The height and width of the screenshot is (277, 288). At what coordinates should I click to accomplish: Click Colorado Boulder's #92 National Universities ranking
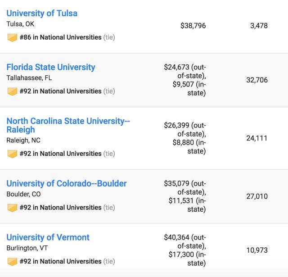pyautogui.click(x=60, y=208)
